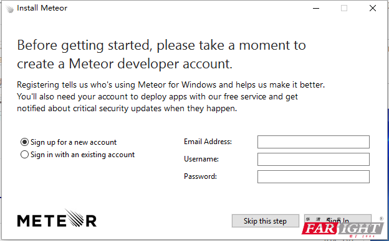Viewport: 389px width, 241px height.
Task: Click the Farsight watermark logo
Action: (343, 229)
